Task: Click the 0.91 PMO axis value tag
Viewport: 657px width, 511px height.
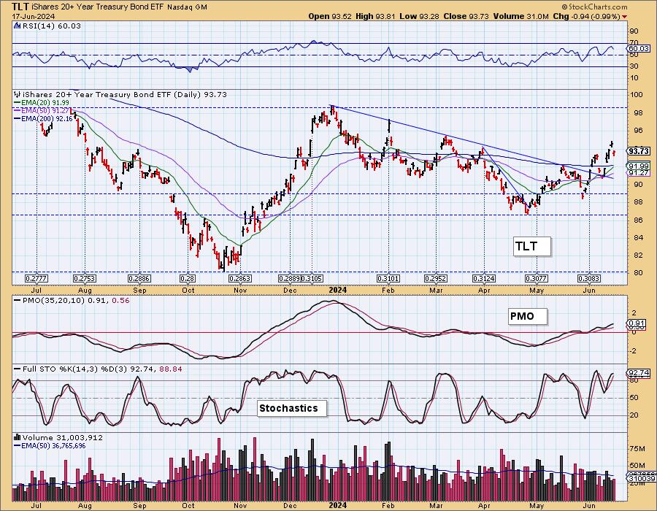Action: 637,323
